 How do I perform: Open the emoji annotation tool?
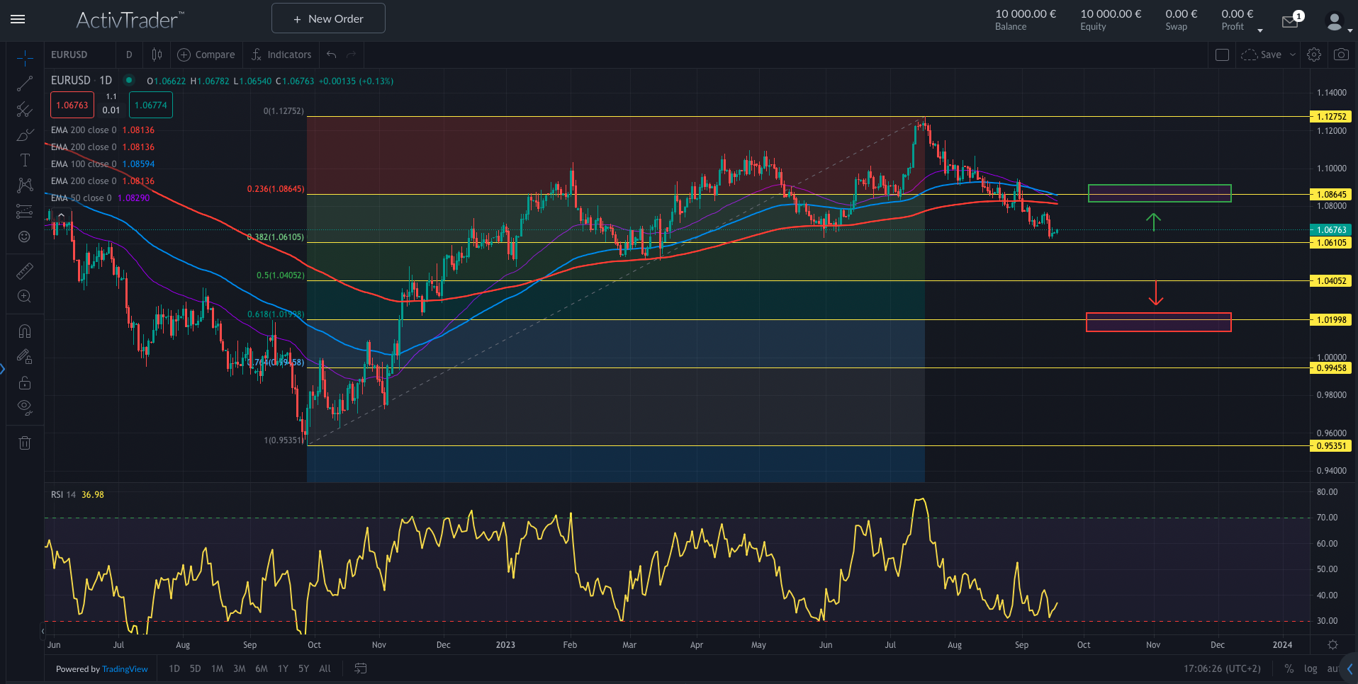(25, 236)
